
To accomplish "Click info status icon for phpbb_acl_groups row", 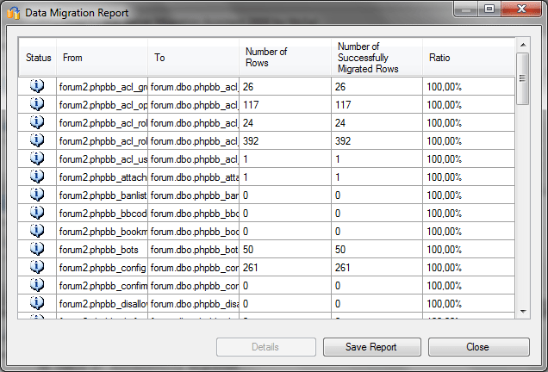I will 37,86.
